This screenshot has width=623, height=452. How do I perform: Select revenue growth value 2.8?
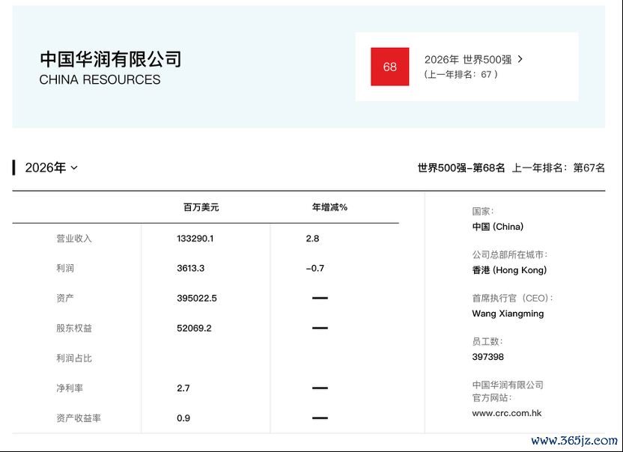(312, 238)
